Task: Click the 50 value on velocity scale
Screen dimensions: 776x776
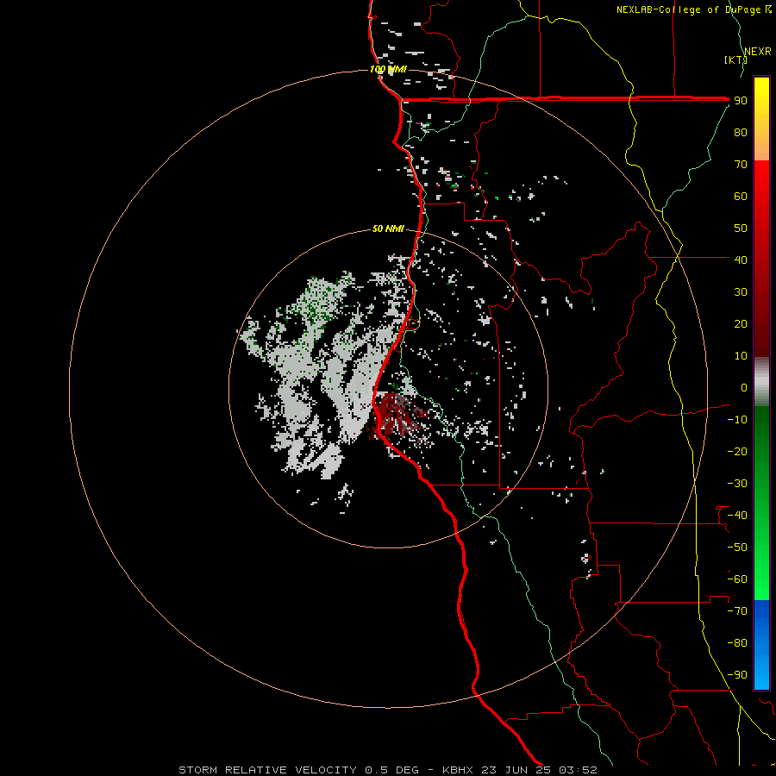Action: pos(741,228)
